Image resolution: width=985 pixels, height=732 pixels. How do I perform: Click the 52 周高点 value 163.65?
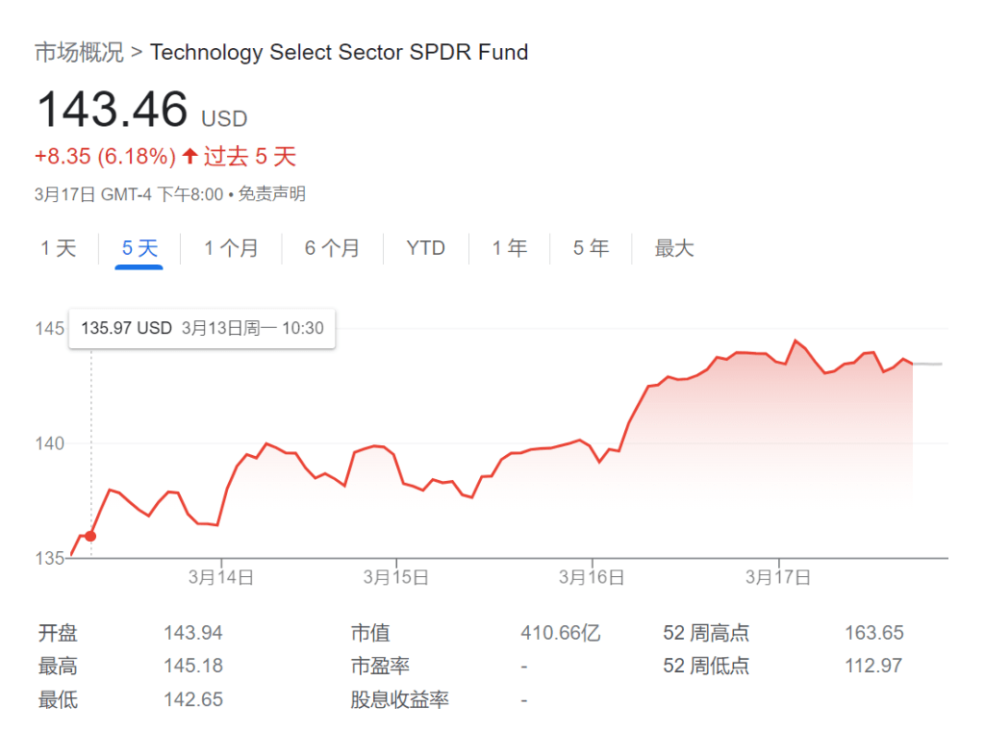click(874, 633)
